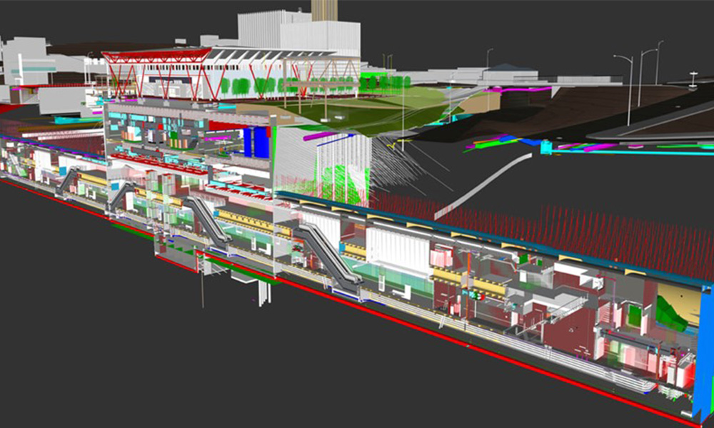The width and height of the screenshot is (714, 428).
Task: Pick the leftmost escalator in the station section
Action: point(68,180)
